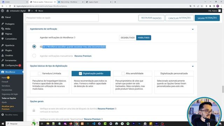This screenshot has height=126, width=224.
Task: Open Plugins icon in the sidebar
Action: pyautogui.click(x=2, y=50)
